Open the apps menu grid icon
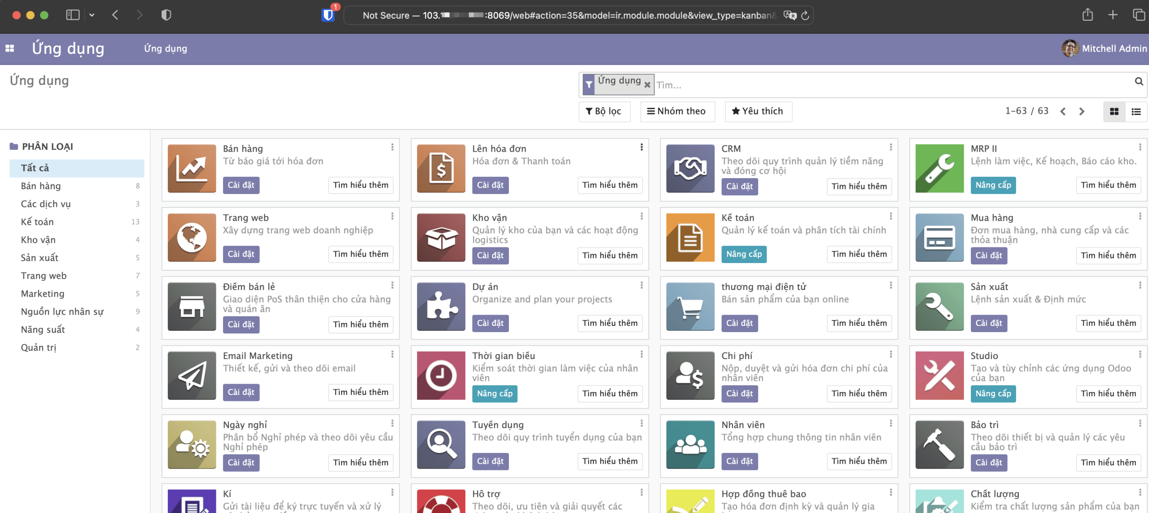Viewport: 1149px width, 513px height. pyautogui.click(x=9, y=48)
